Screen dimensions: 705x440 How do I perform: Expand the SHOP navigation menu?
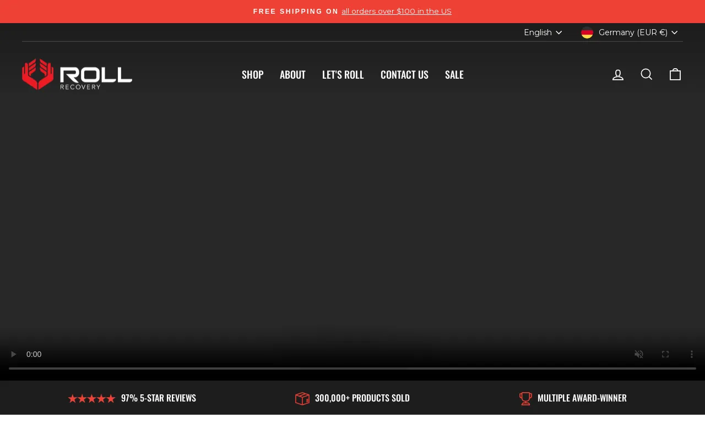click(252, 74)
